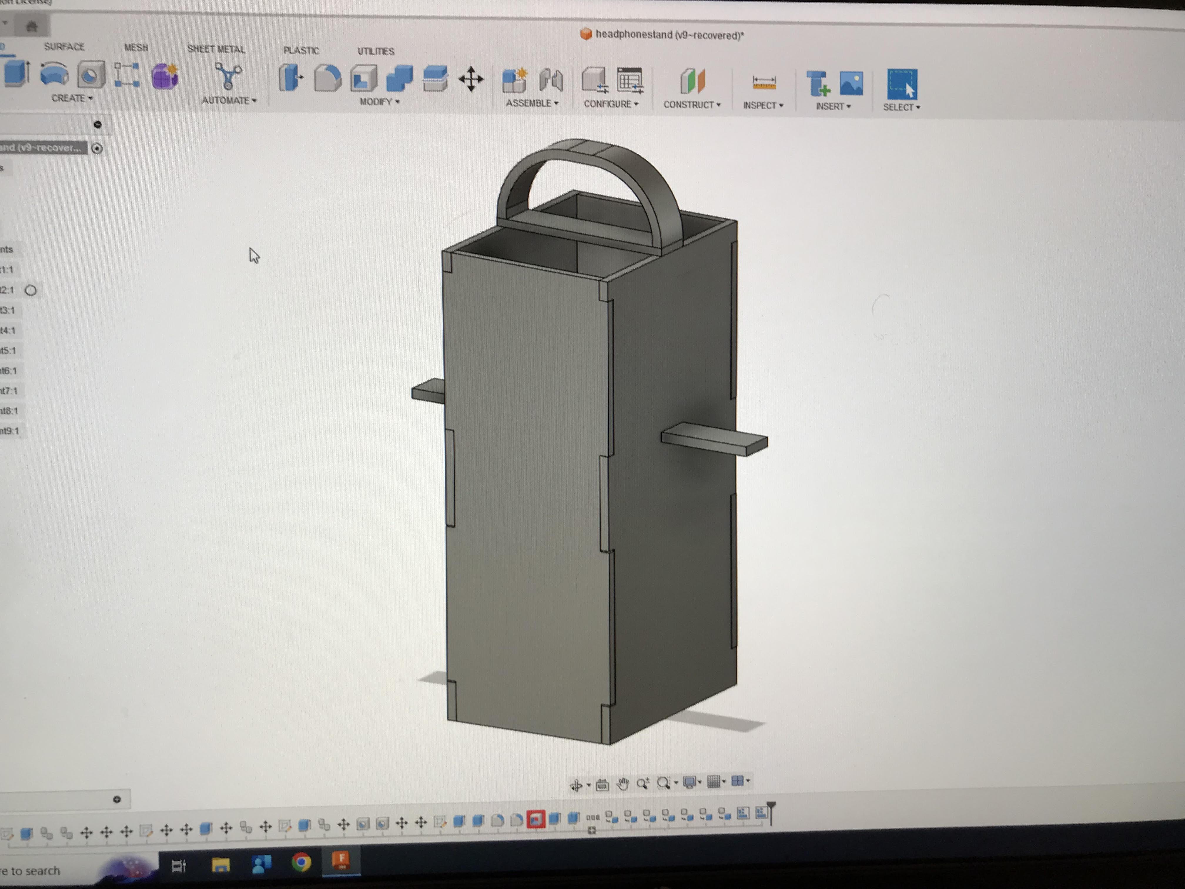Open the AUTOMATE dropdown menu

point(229,100)
